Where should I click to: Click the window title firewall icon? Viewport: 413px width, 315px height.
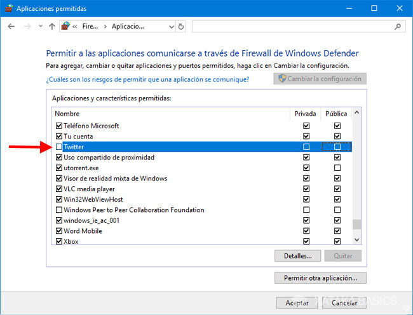coord(9,8)
